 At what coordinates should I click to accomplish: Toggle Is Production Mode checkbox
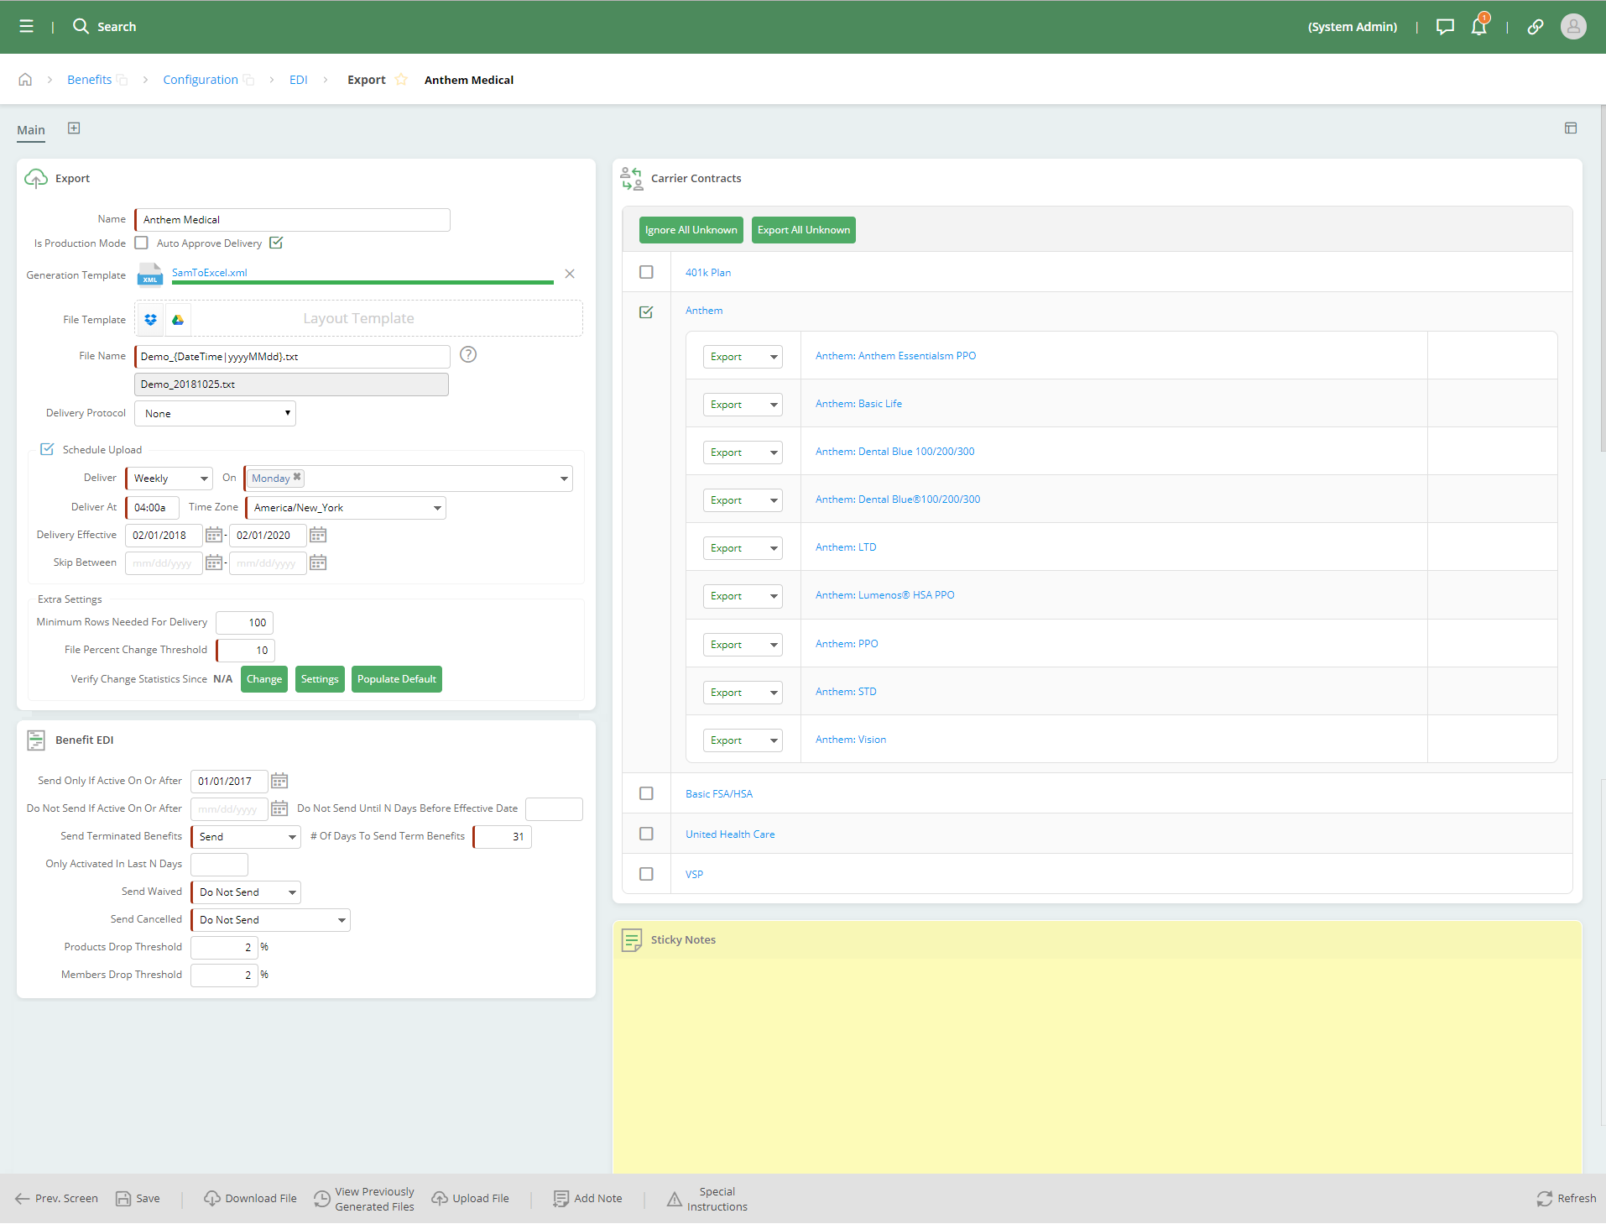point(142,243)
